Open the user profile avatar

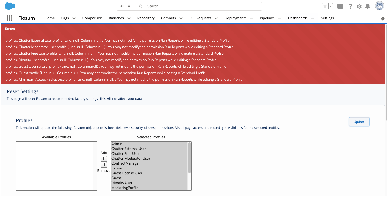click(379, 6)
